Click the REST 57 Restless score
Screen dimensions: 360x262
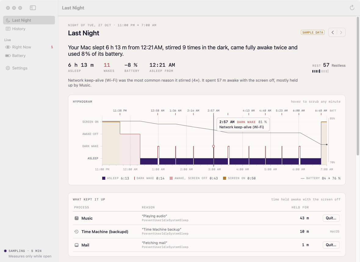(x=329, y=65)
